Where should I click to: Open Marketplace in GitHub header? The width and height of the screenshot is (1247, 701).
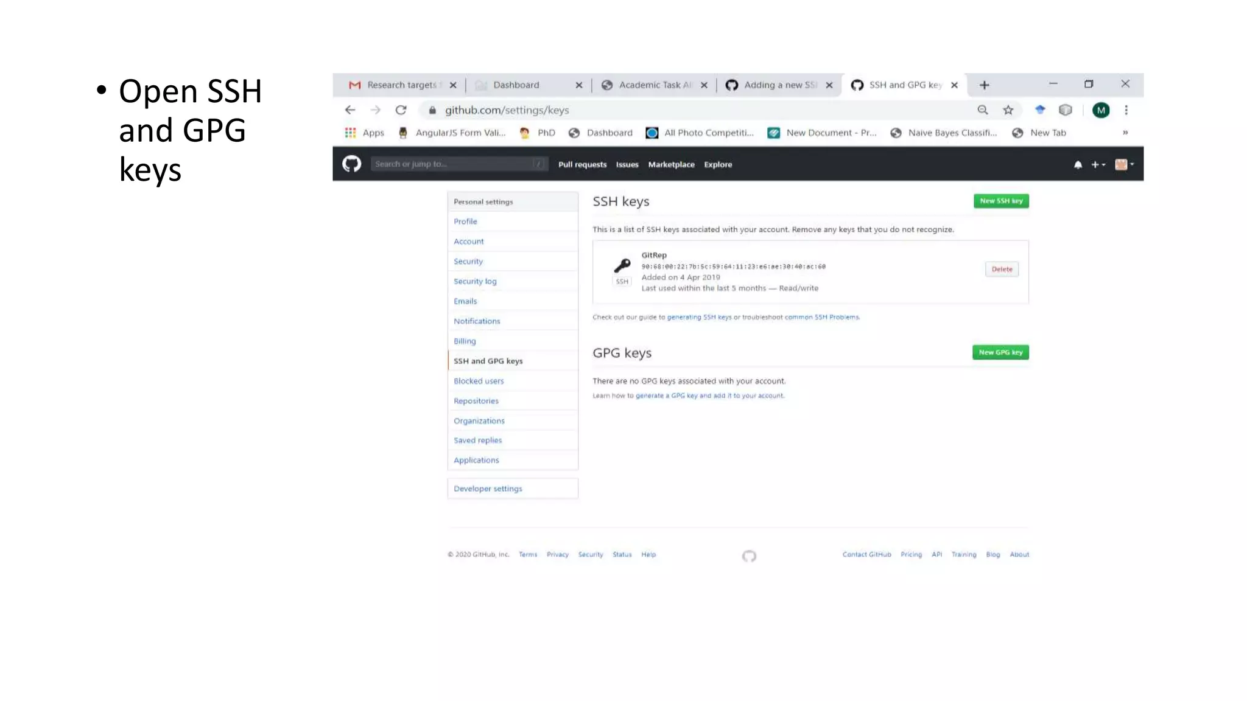pos(671,164)
